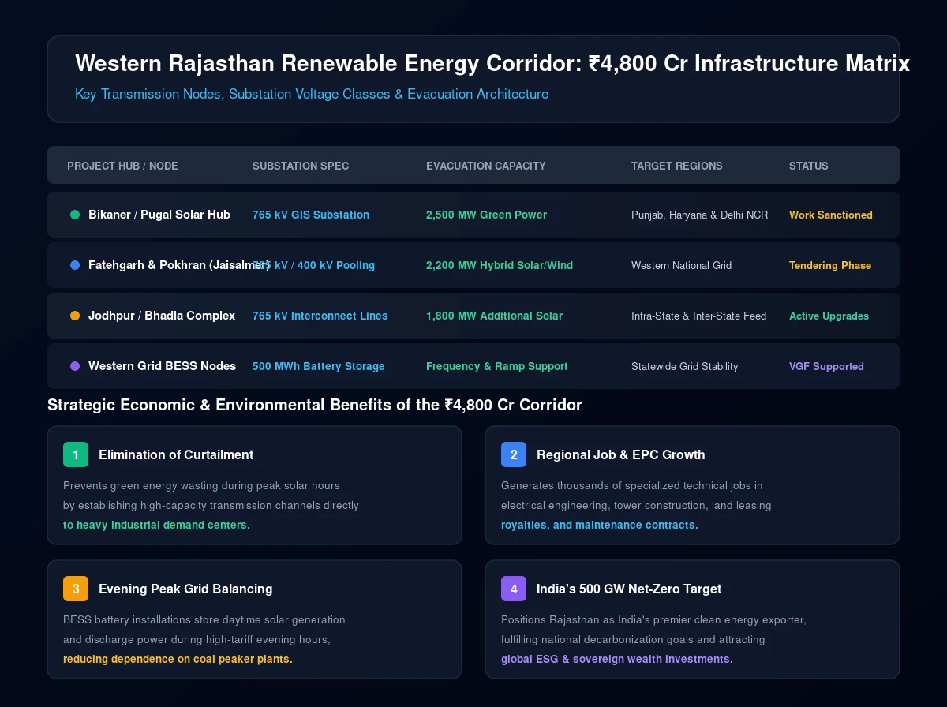This screenshot has height=707, width=947.
Task: Click the Western National Grid cell
Action: tap(681, 265)
